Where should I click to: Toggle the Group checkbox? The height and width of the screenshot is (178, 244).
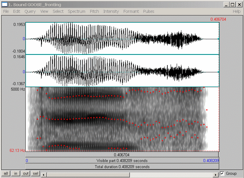(x=223, y=174)
